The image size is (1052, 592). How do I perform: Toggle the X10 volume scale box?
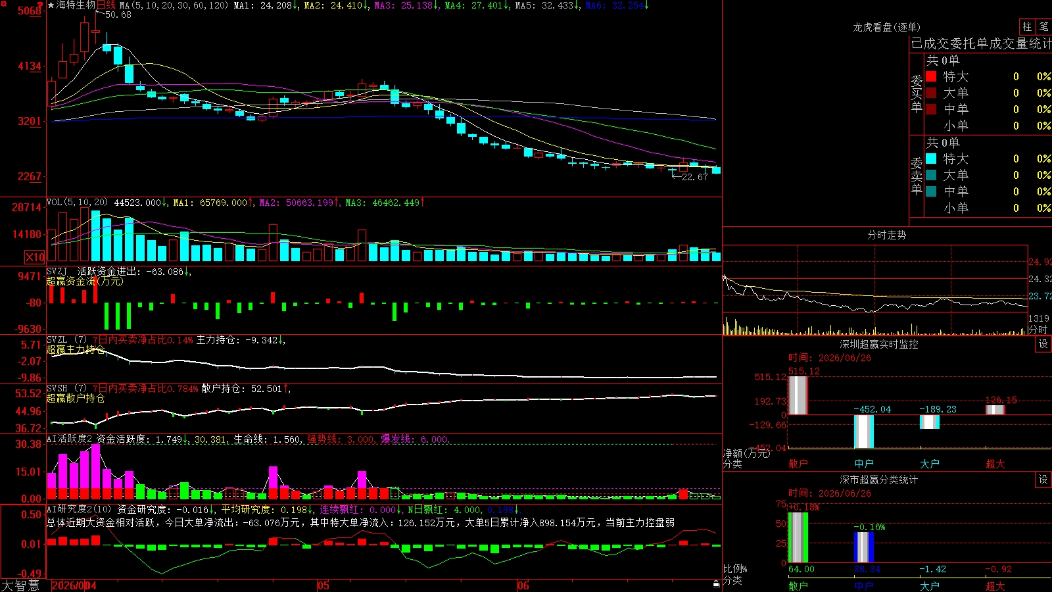(35, 257)
